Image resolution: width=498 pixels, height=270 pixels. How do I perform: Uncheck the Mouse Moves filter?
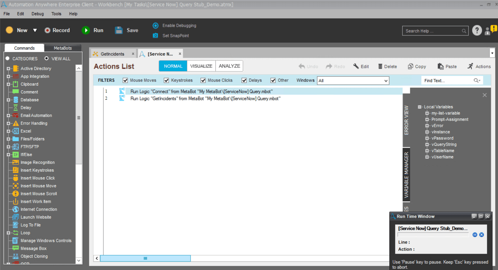125,80
